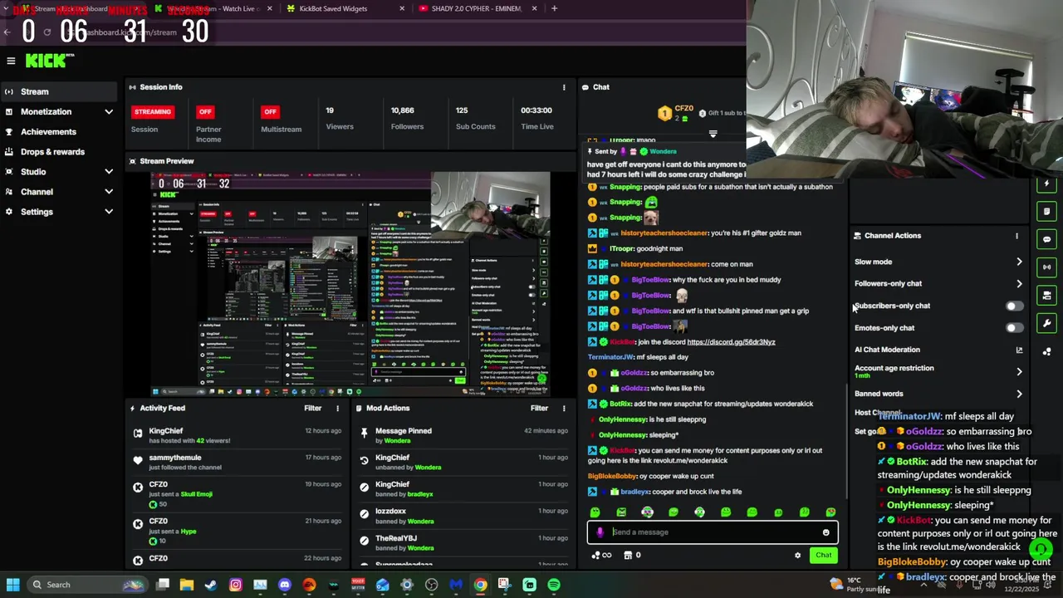Screen dimensions: 1063x598
Task: Open Discord from the taskbar
Action: point(285,585)
